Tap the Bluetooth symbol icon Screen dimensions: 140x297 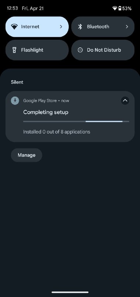80,27
